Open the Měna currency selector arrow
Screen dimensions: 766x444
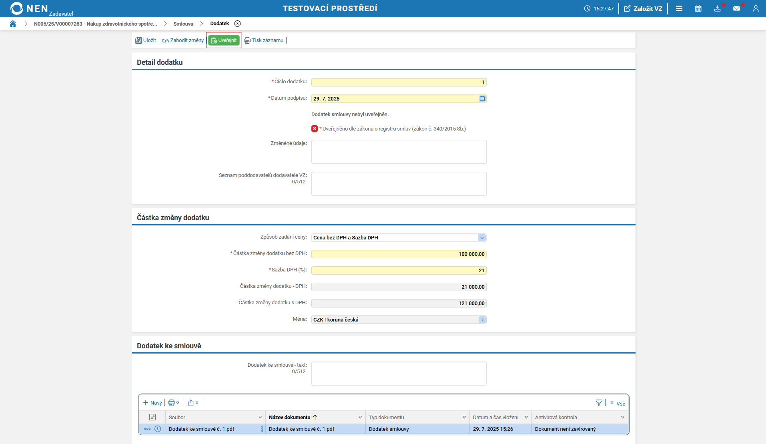click(482, 319)
